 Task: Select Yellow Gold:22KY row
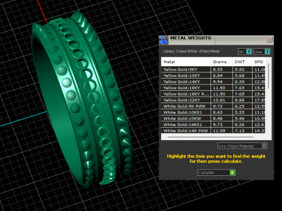pos(213,100)
